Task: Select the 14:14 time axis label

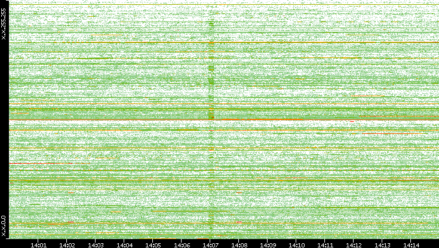Action: coord(411,245)
